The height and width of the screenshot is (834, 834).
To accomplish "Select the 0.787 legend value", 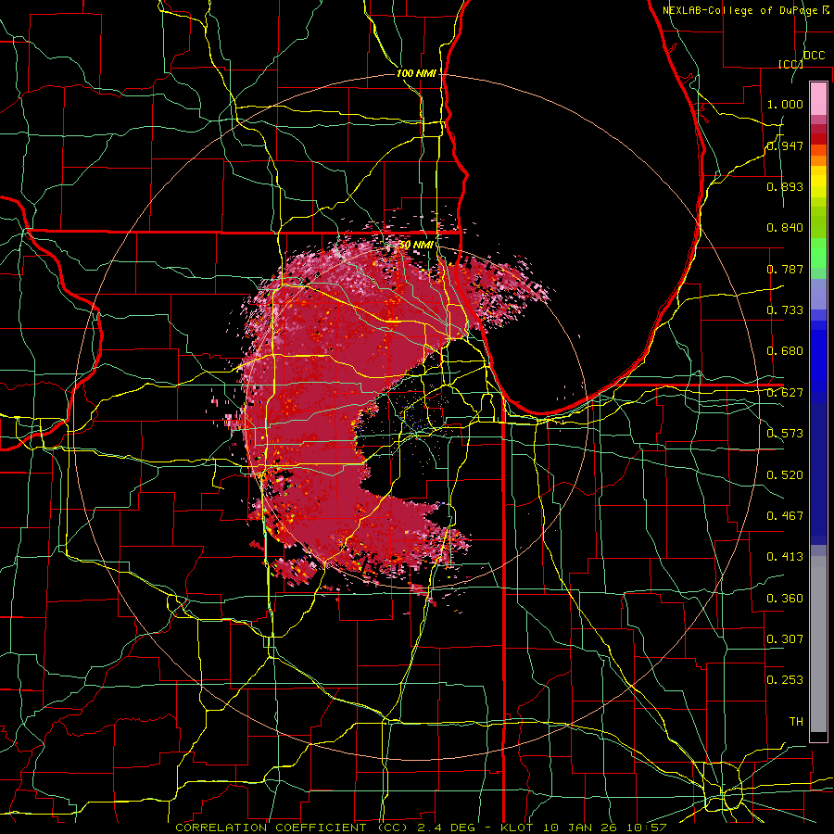I will tap(785, 269).
